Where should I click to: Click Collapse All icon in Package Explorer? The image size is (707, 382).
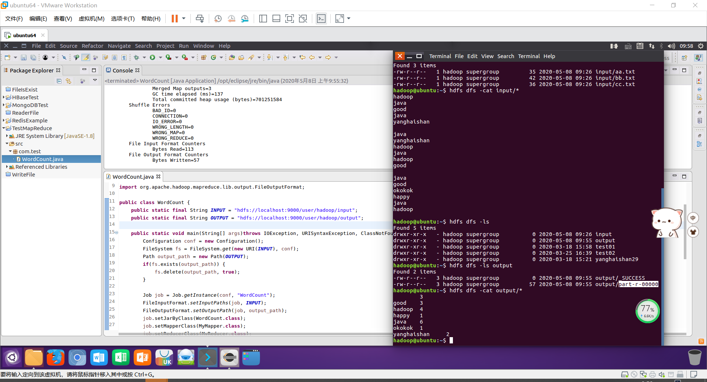(x=59, y=81)
